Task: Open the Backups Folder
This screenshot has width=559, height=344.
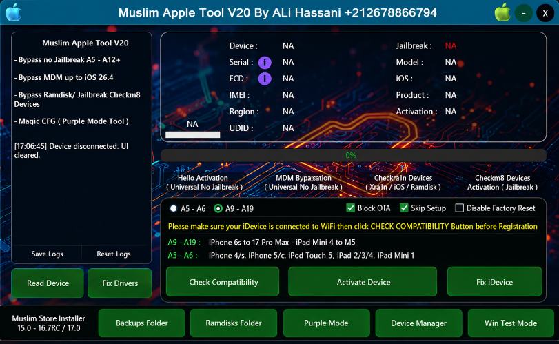Action: click(141, 323)
